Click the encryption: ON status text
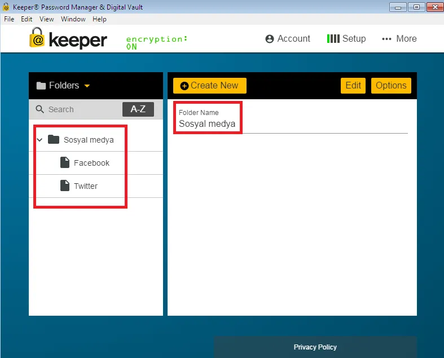The height and width of the screenshot is (358, 444). point(157,42)
